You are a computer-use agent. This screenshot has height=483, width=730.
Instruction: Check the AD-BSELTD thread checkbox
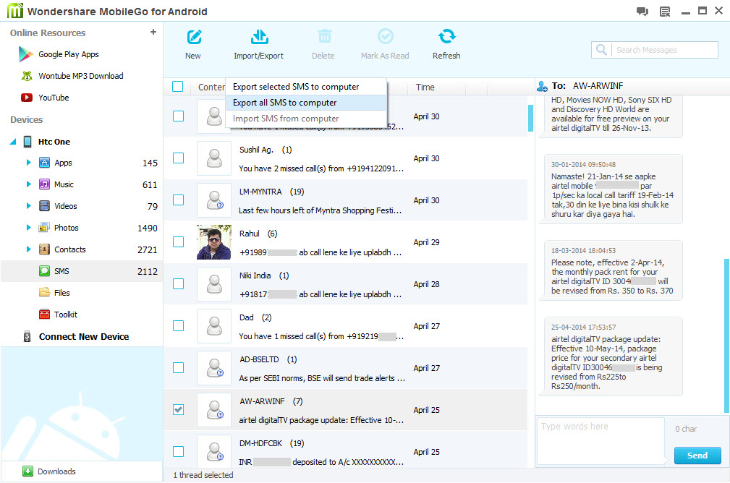178,367
